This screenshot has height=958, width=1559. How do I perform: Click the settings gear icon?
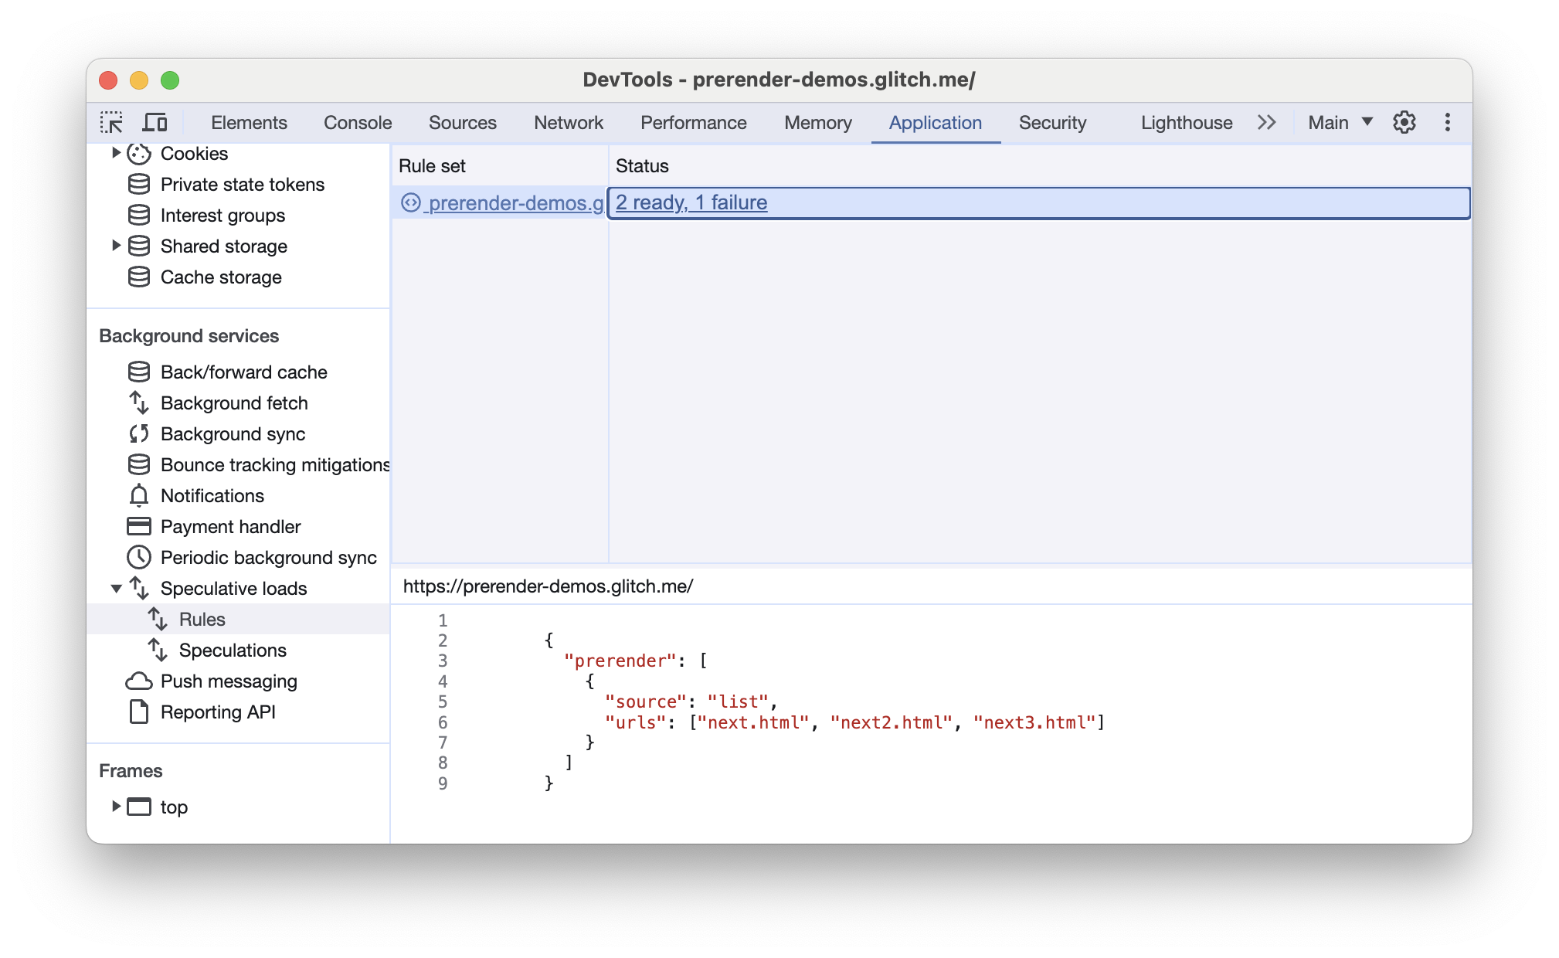(x=1404, y=121)
